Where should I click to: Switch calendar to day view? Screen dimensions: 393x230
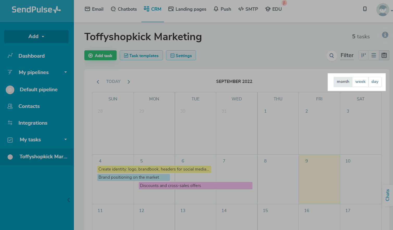point(375,82)
